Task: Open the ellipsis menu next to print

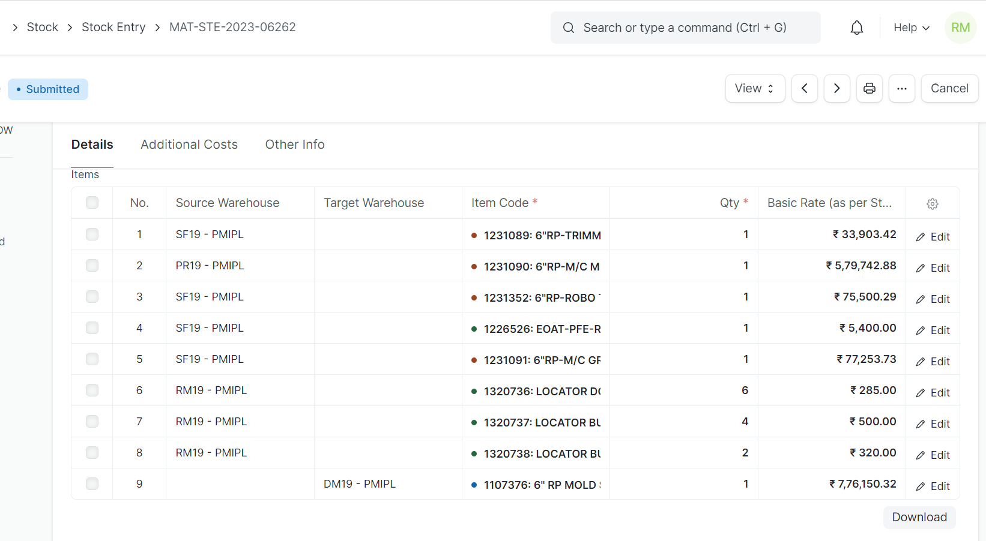Action: point(902,88)
